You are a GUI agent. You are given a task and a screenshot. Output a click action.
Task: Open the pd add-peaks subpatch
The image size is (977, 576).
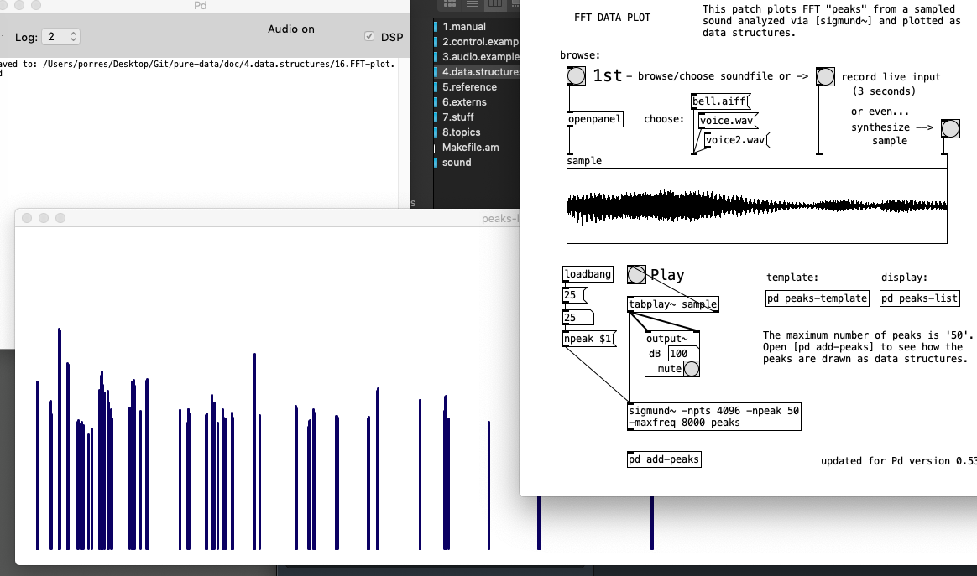[x=664, y=459]
